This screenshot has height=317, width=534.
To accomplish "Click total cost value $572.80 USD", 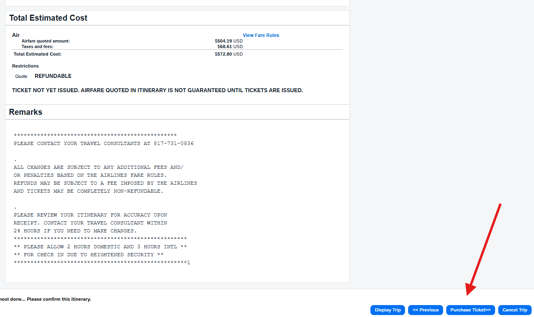I will [x=229, y=54].
